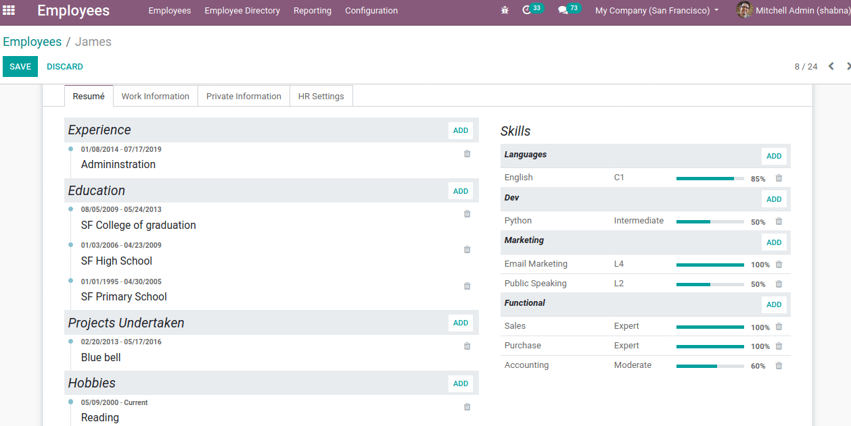The image size is (851, 426).
Task: Open the Sales skill row
Action: pyautogui.click(x=645, y=326)
